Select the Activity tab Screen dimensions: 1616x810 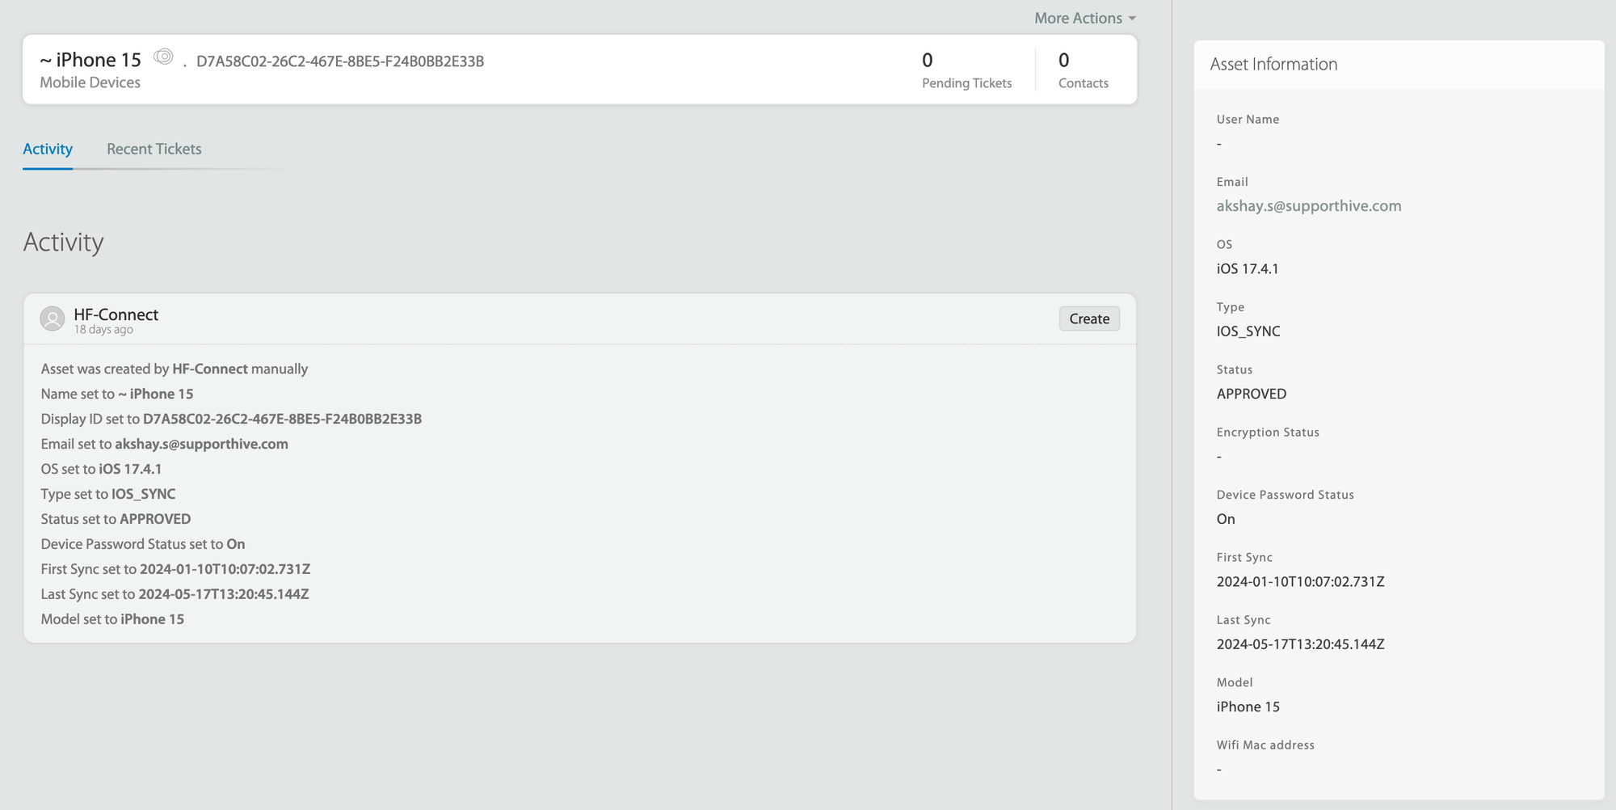pos(48,149)
